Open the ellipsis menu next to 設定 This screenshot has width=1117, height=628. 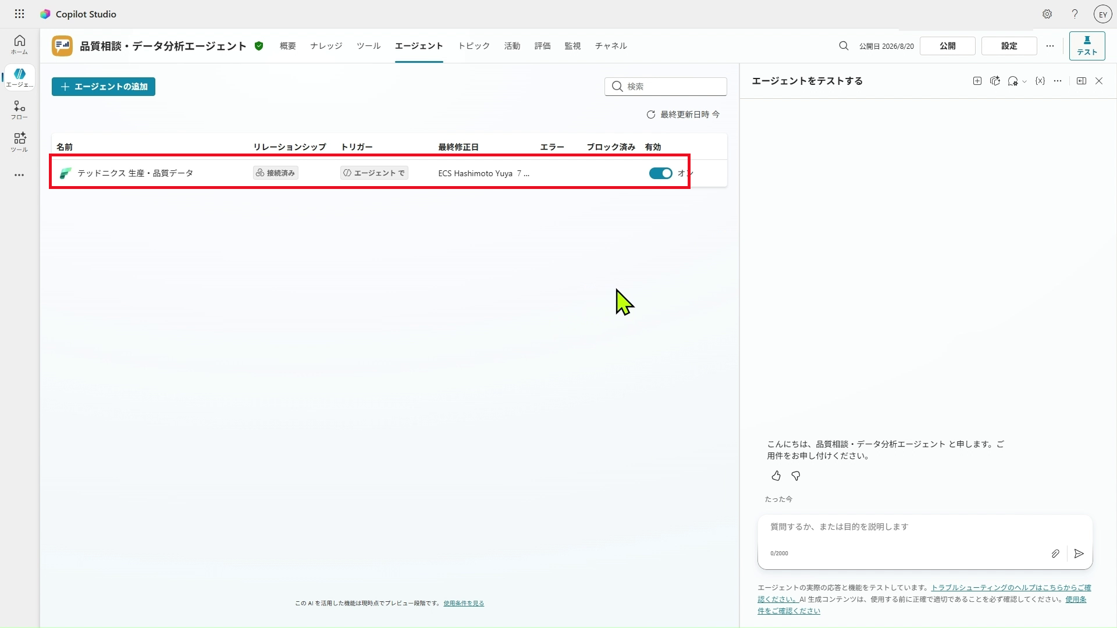click(1050, 46)
